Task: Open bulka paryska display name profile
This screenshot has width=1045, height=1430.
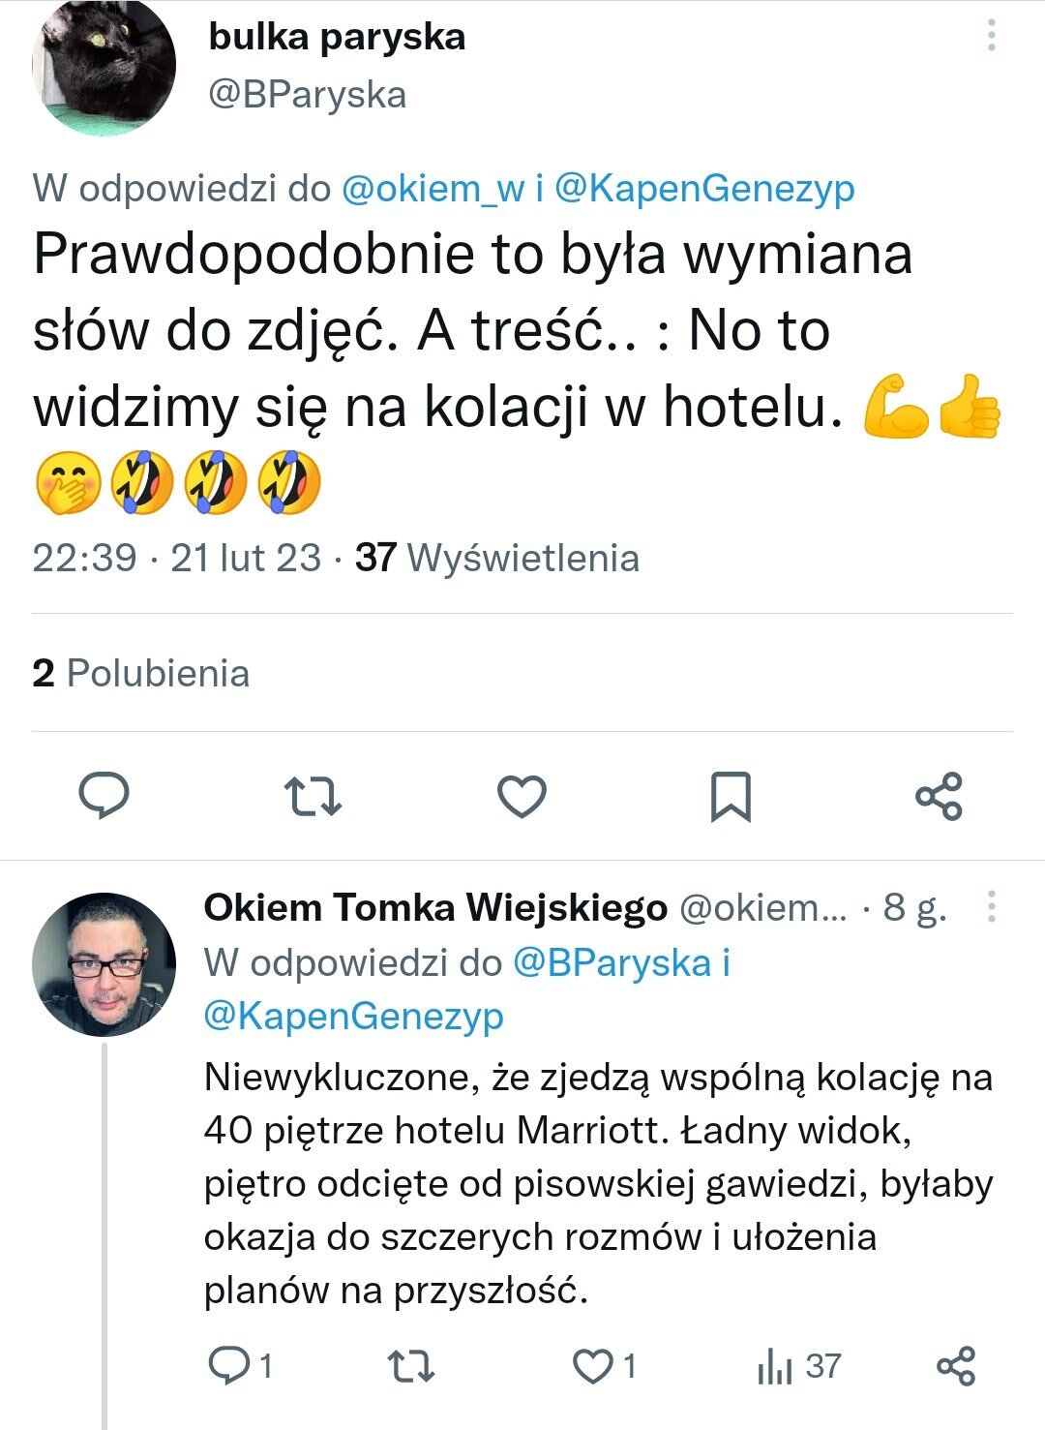Action: (337, 37)
